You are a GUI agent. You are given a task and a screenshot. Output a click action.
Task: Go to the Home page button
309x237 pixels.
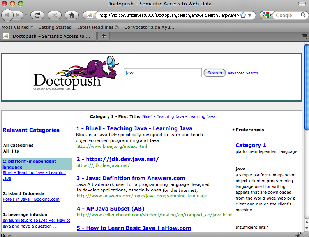[72, 15]
